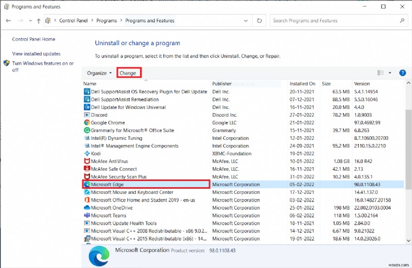Click Microsoft Mouse and Keyboard Center icon
Viewport: 412px width, 268px height.
point(87,192)
